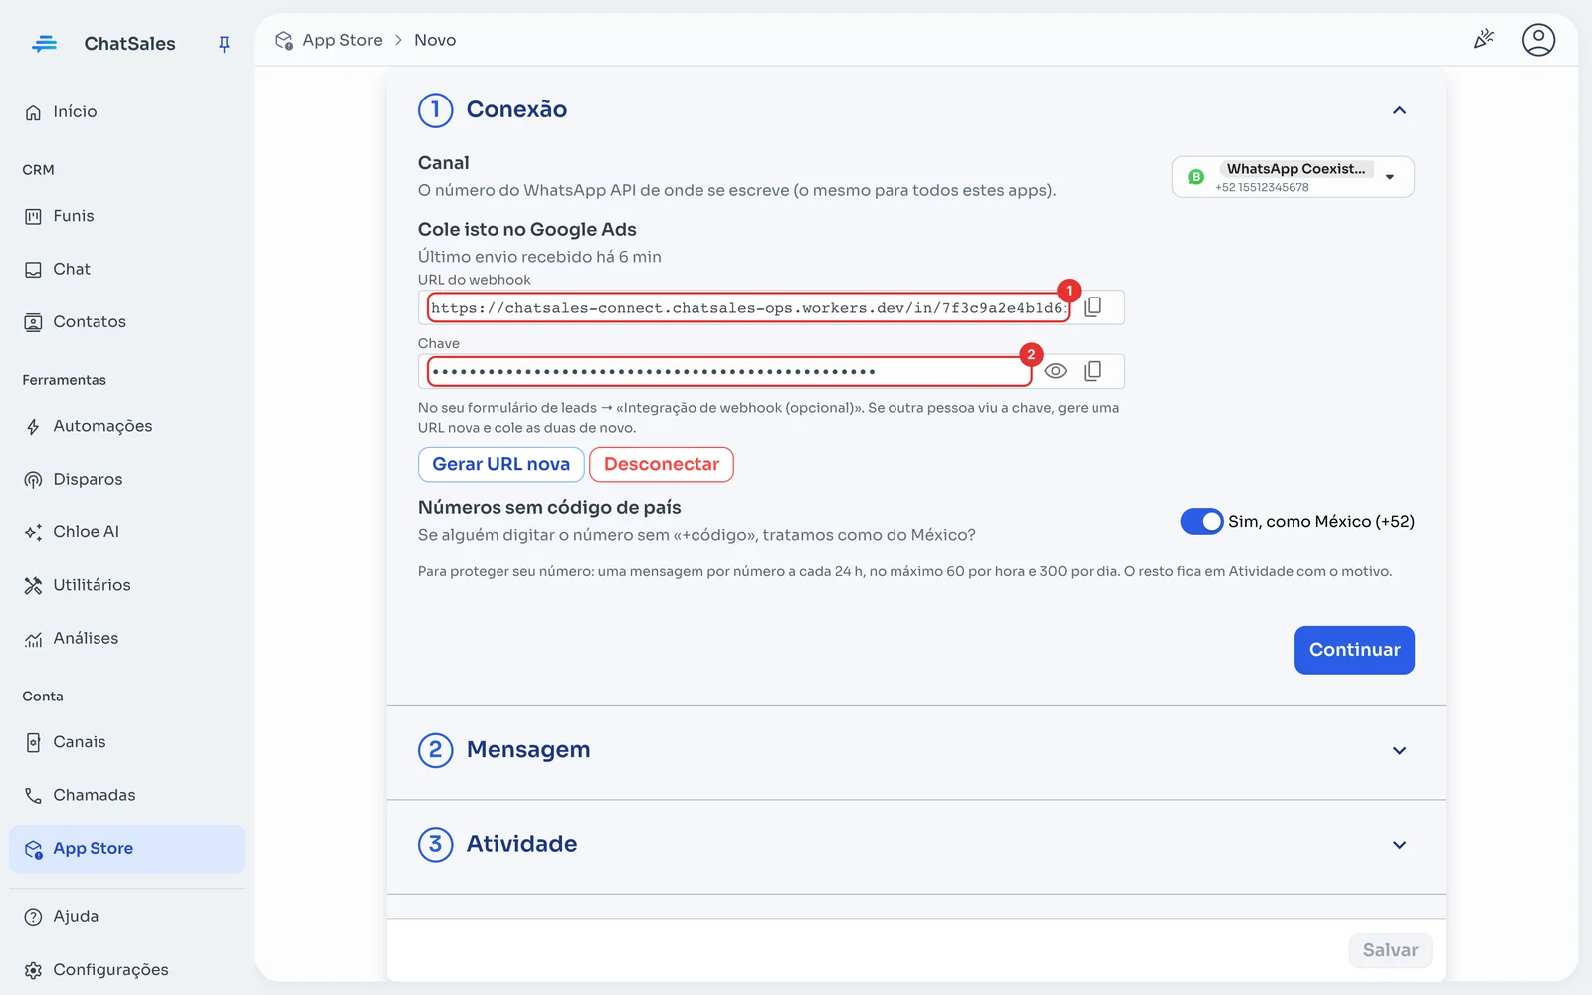
Task: Collapse the Conexão section
Action: pos(1399,110)
